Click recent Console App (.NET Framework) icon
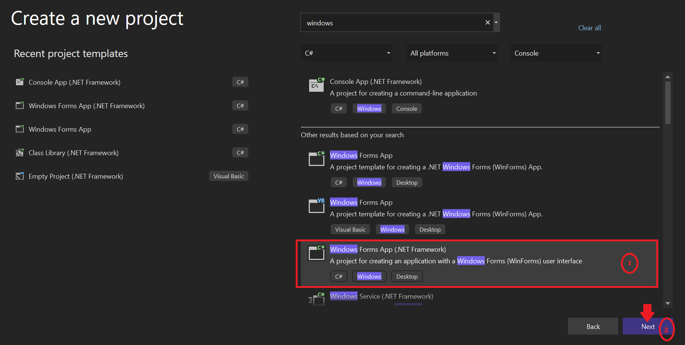The width and height of the screenshot is (685, 345). pos(20,82)
